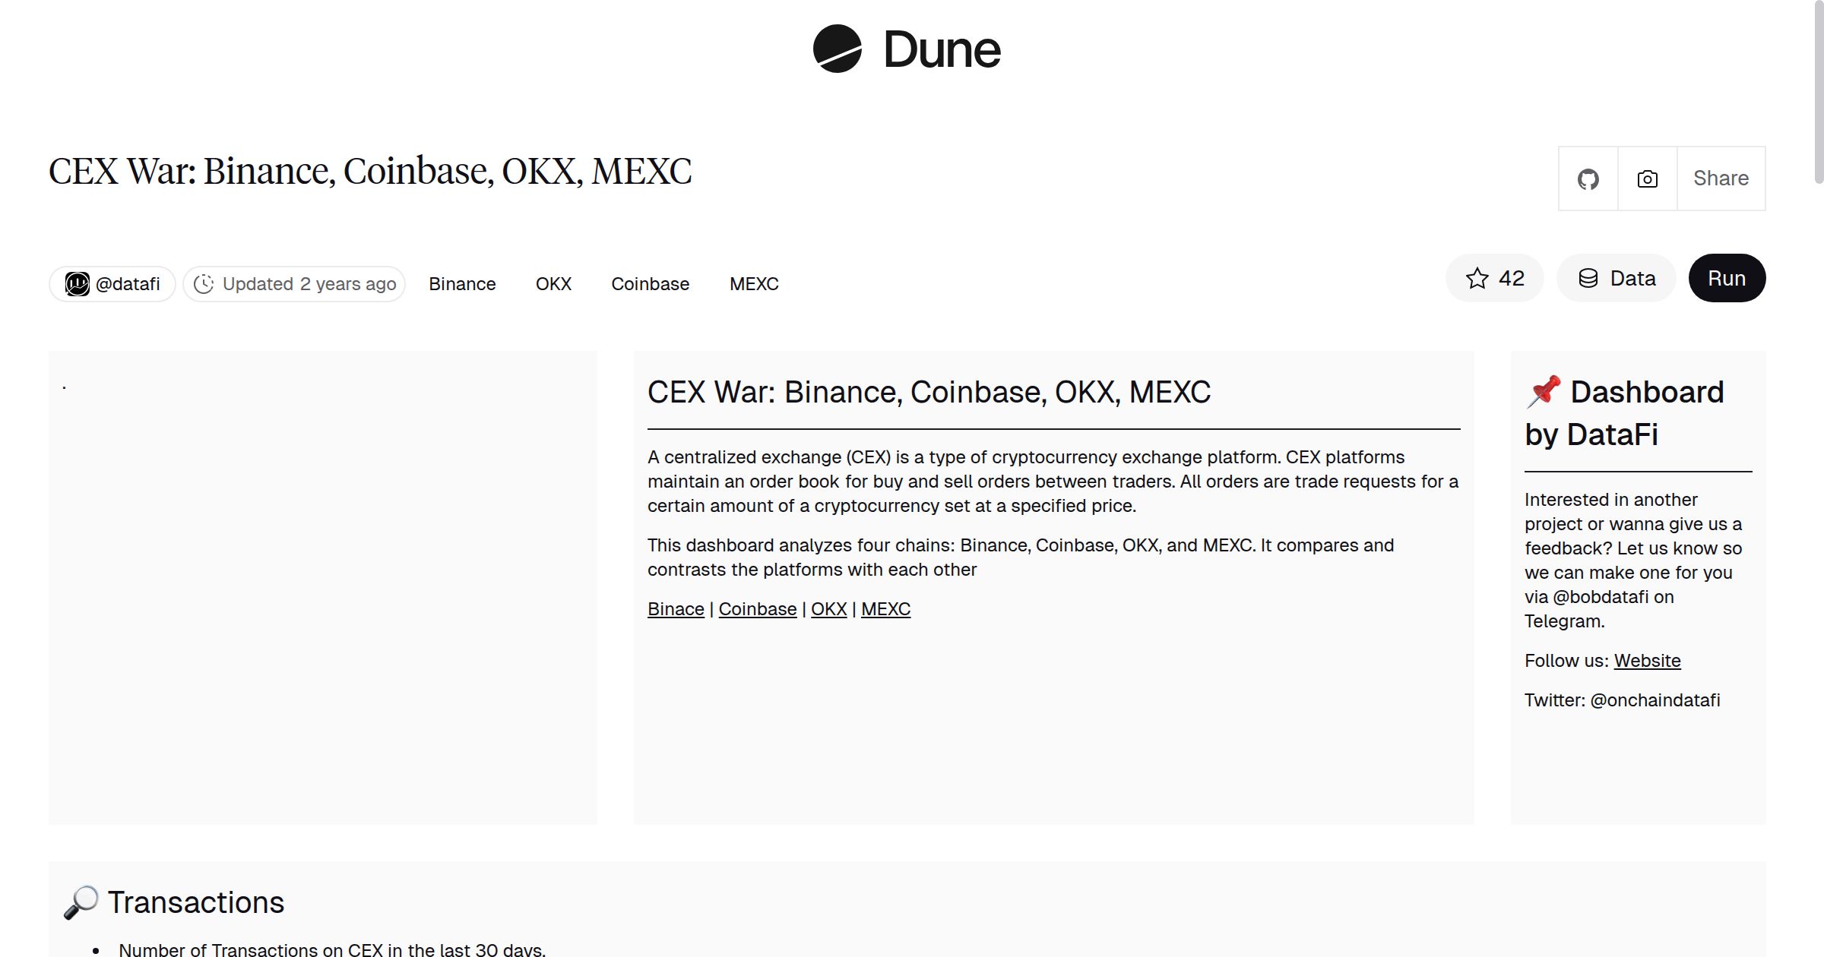Click the OKX navigation item
The height and width of the screenshot is (957, 1824).
pos(553,283)
